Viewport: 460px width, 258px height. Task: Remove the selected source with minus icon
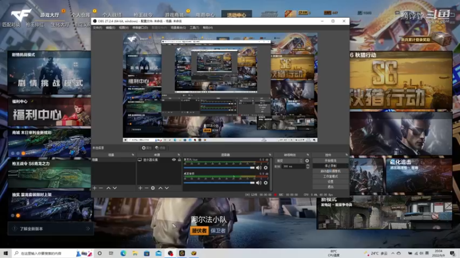(x=147, y=188)
